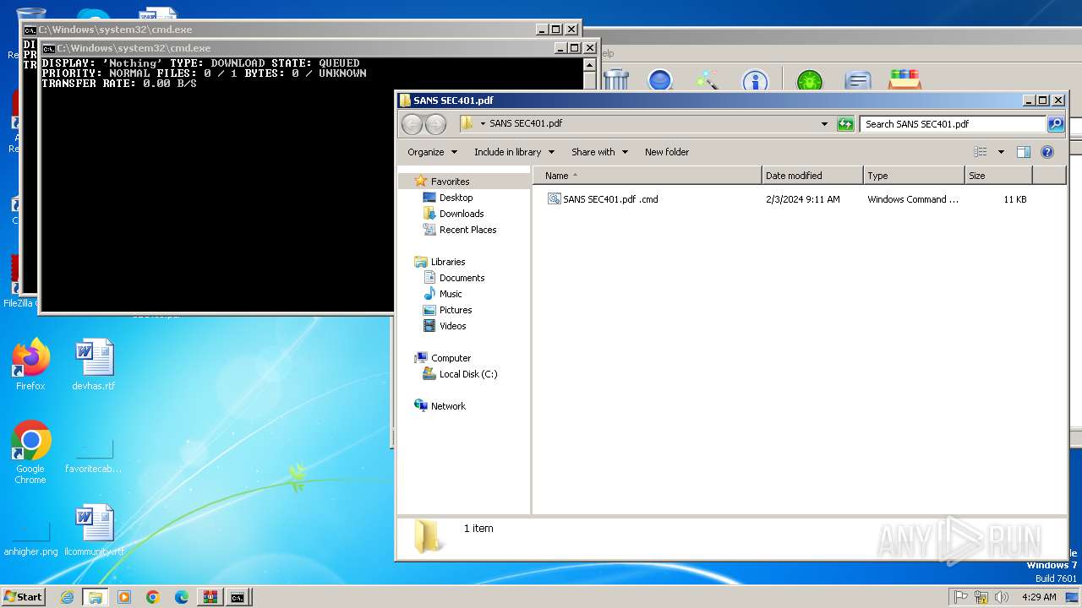Select the Firefox desktop shortcut
1082x608 pixels.
click(x=30, y=365)
